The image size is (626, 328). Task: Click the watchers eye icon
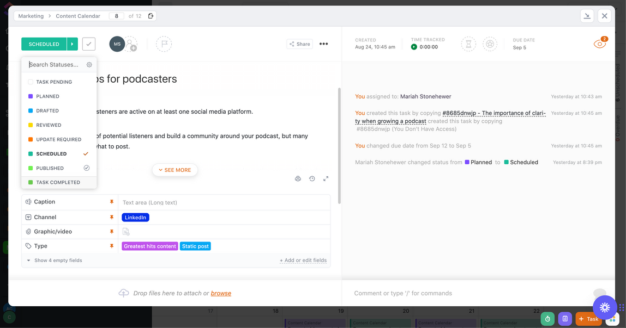599,44
